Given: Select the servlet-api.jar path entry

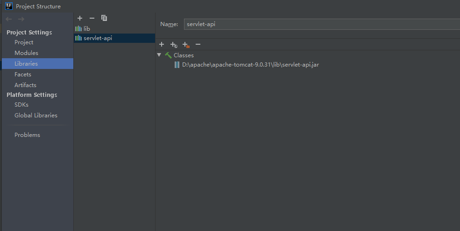Looking at the screenshot, I should [x=250, y=65].
